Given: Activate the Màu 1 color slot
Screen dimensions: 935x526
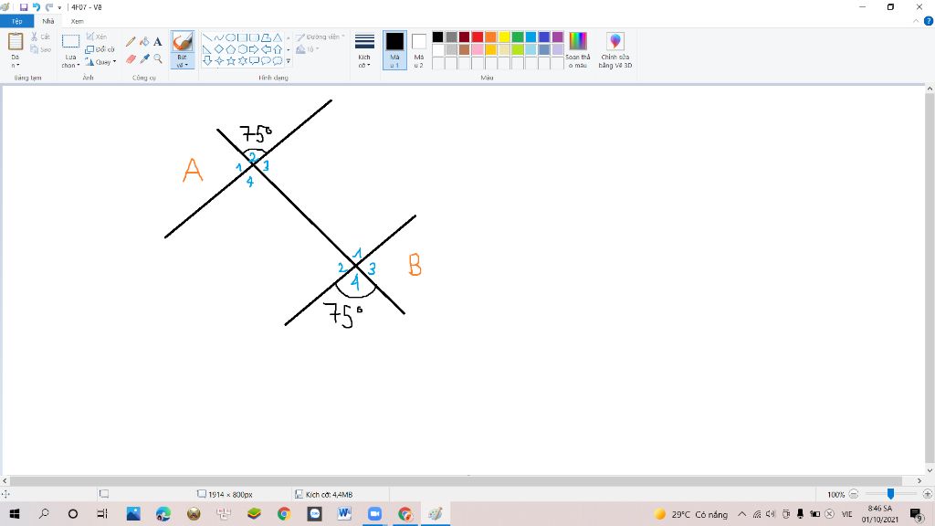Looking at the screenshot, I should pyautogui.click(x=394, y=50).
